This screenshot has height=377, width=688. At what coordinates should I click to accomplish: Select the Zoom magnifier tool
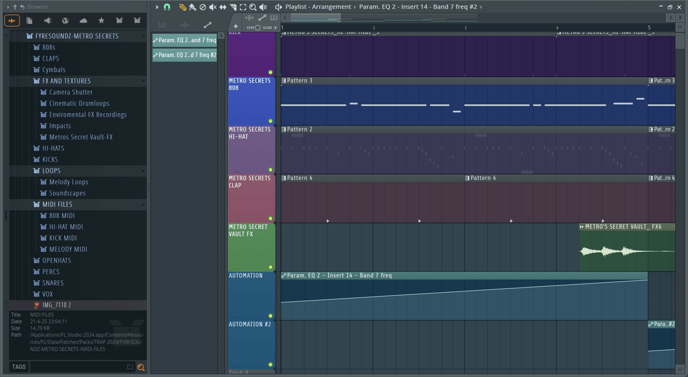pos(253,7)
